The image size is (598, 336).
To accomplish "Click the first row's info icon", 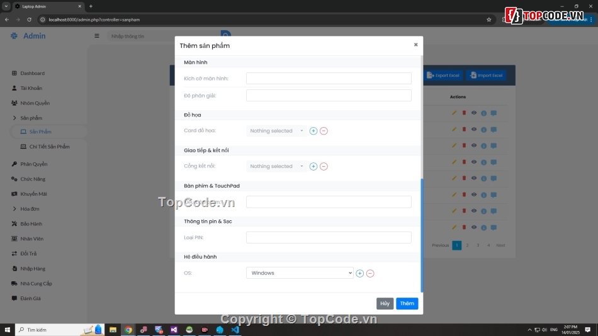I will click(483, 113).
